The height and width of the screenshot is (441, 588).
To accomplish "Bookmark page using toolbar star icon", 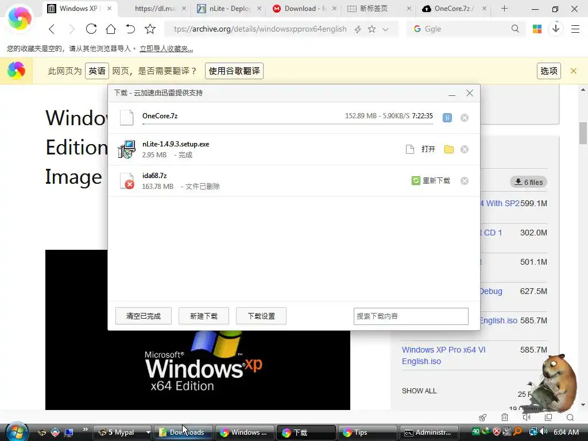I will [x=150, y=29].
